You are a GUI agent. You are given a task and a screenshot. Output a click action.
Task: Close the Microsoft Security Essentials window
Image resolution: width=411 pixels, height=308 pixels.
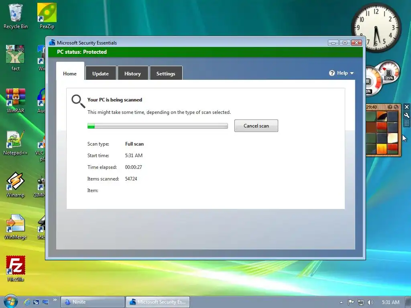point(356,43)
